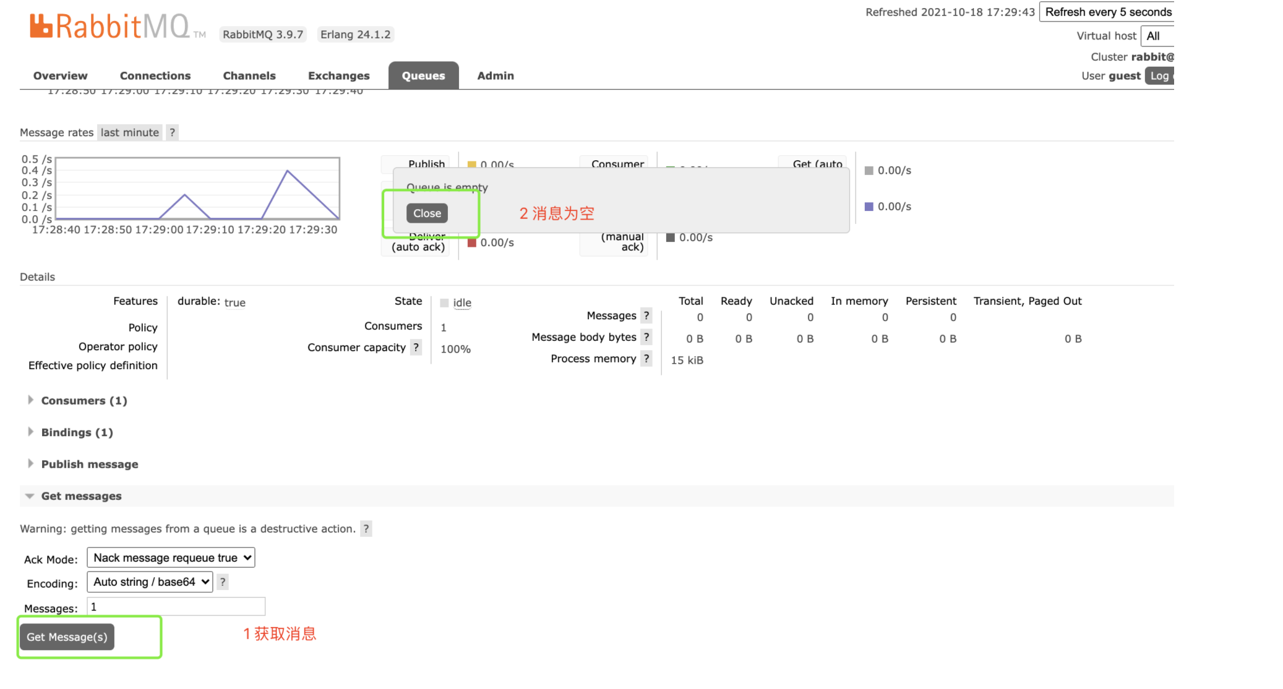Open help icon next to Message rates
The height and width of the screenshot is (689, 1283).
(x=173, y=132)
